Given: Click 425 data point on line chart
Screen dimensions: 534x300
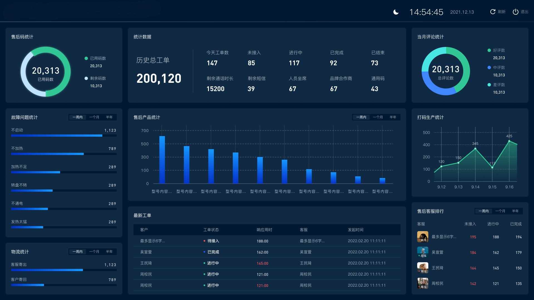Looking at the screenshot, I should [509, 141].
